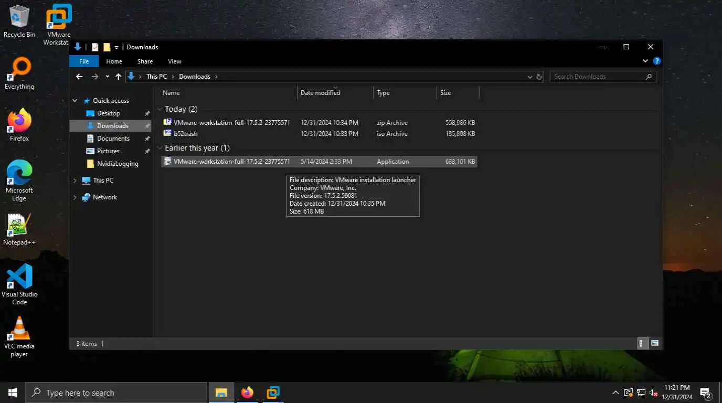Click Downloads in the address breadcrumb
Viewport: 722px width, 403px height.
pos(195,77)
